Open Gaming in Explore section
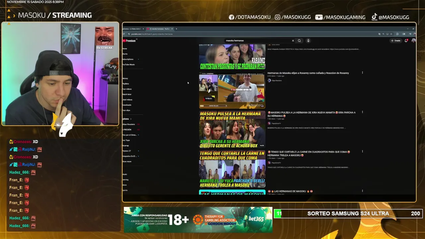 126,180
